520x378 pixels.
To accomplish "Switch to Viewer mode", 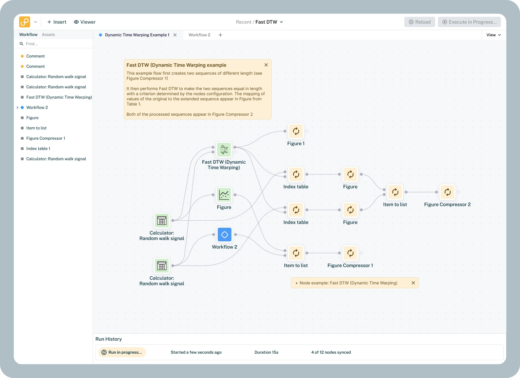I will point(85,22).
